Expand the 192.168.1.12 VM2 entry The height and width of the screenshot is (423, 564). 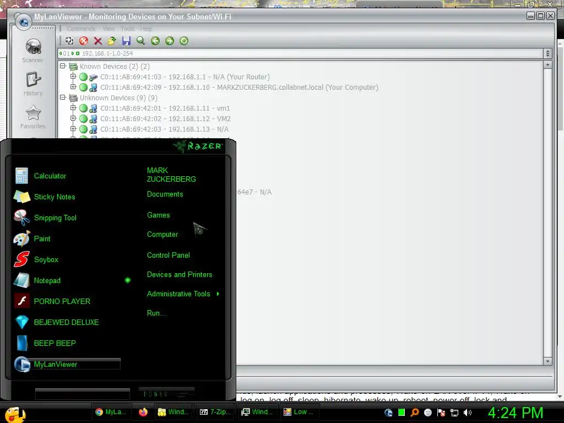(73, 118)
